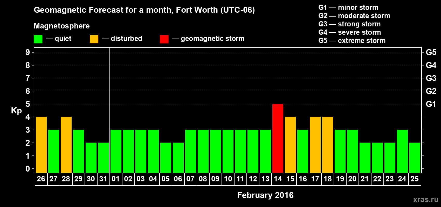Click date label 01 on the axis

(116, 179)
